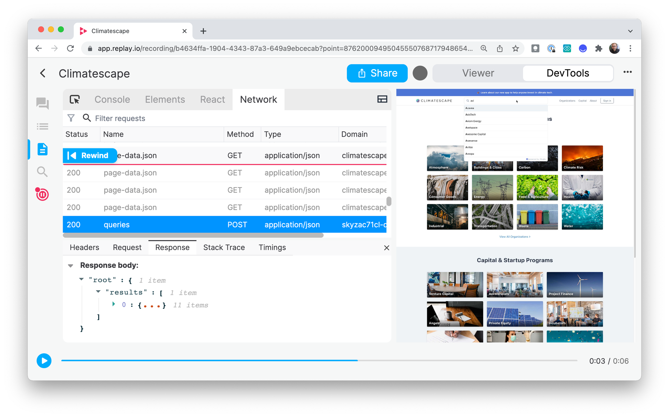Select the document source explorer sidebar icon
This screenshot has width=669, height=417.
pyautogui.click(x=42, y=149)
